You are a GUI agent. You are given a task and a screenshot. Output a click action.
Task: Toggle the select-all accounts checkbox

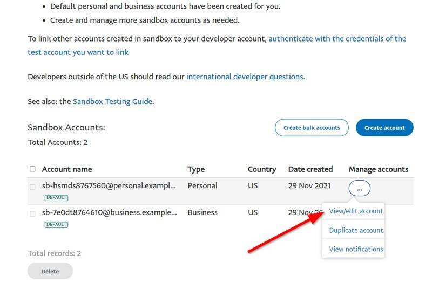tap(32, 169)
